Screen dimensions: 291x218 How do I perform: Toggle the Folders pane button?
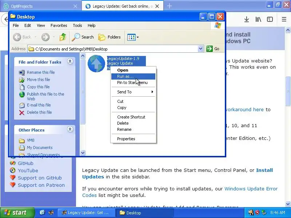tap(109, 37)
